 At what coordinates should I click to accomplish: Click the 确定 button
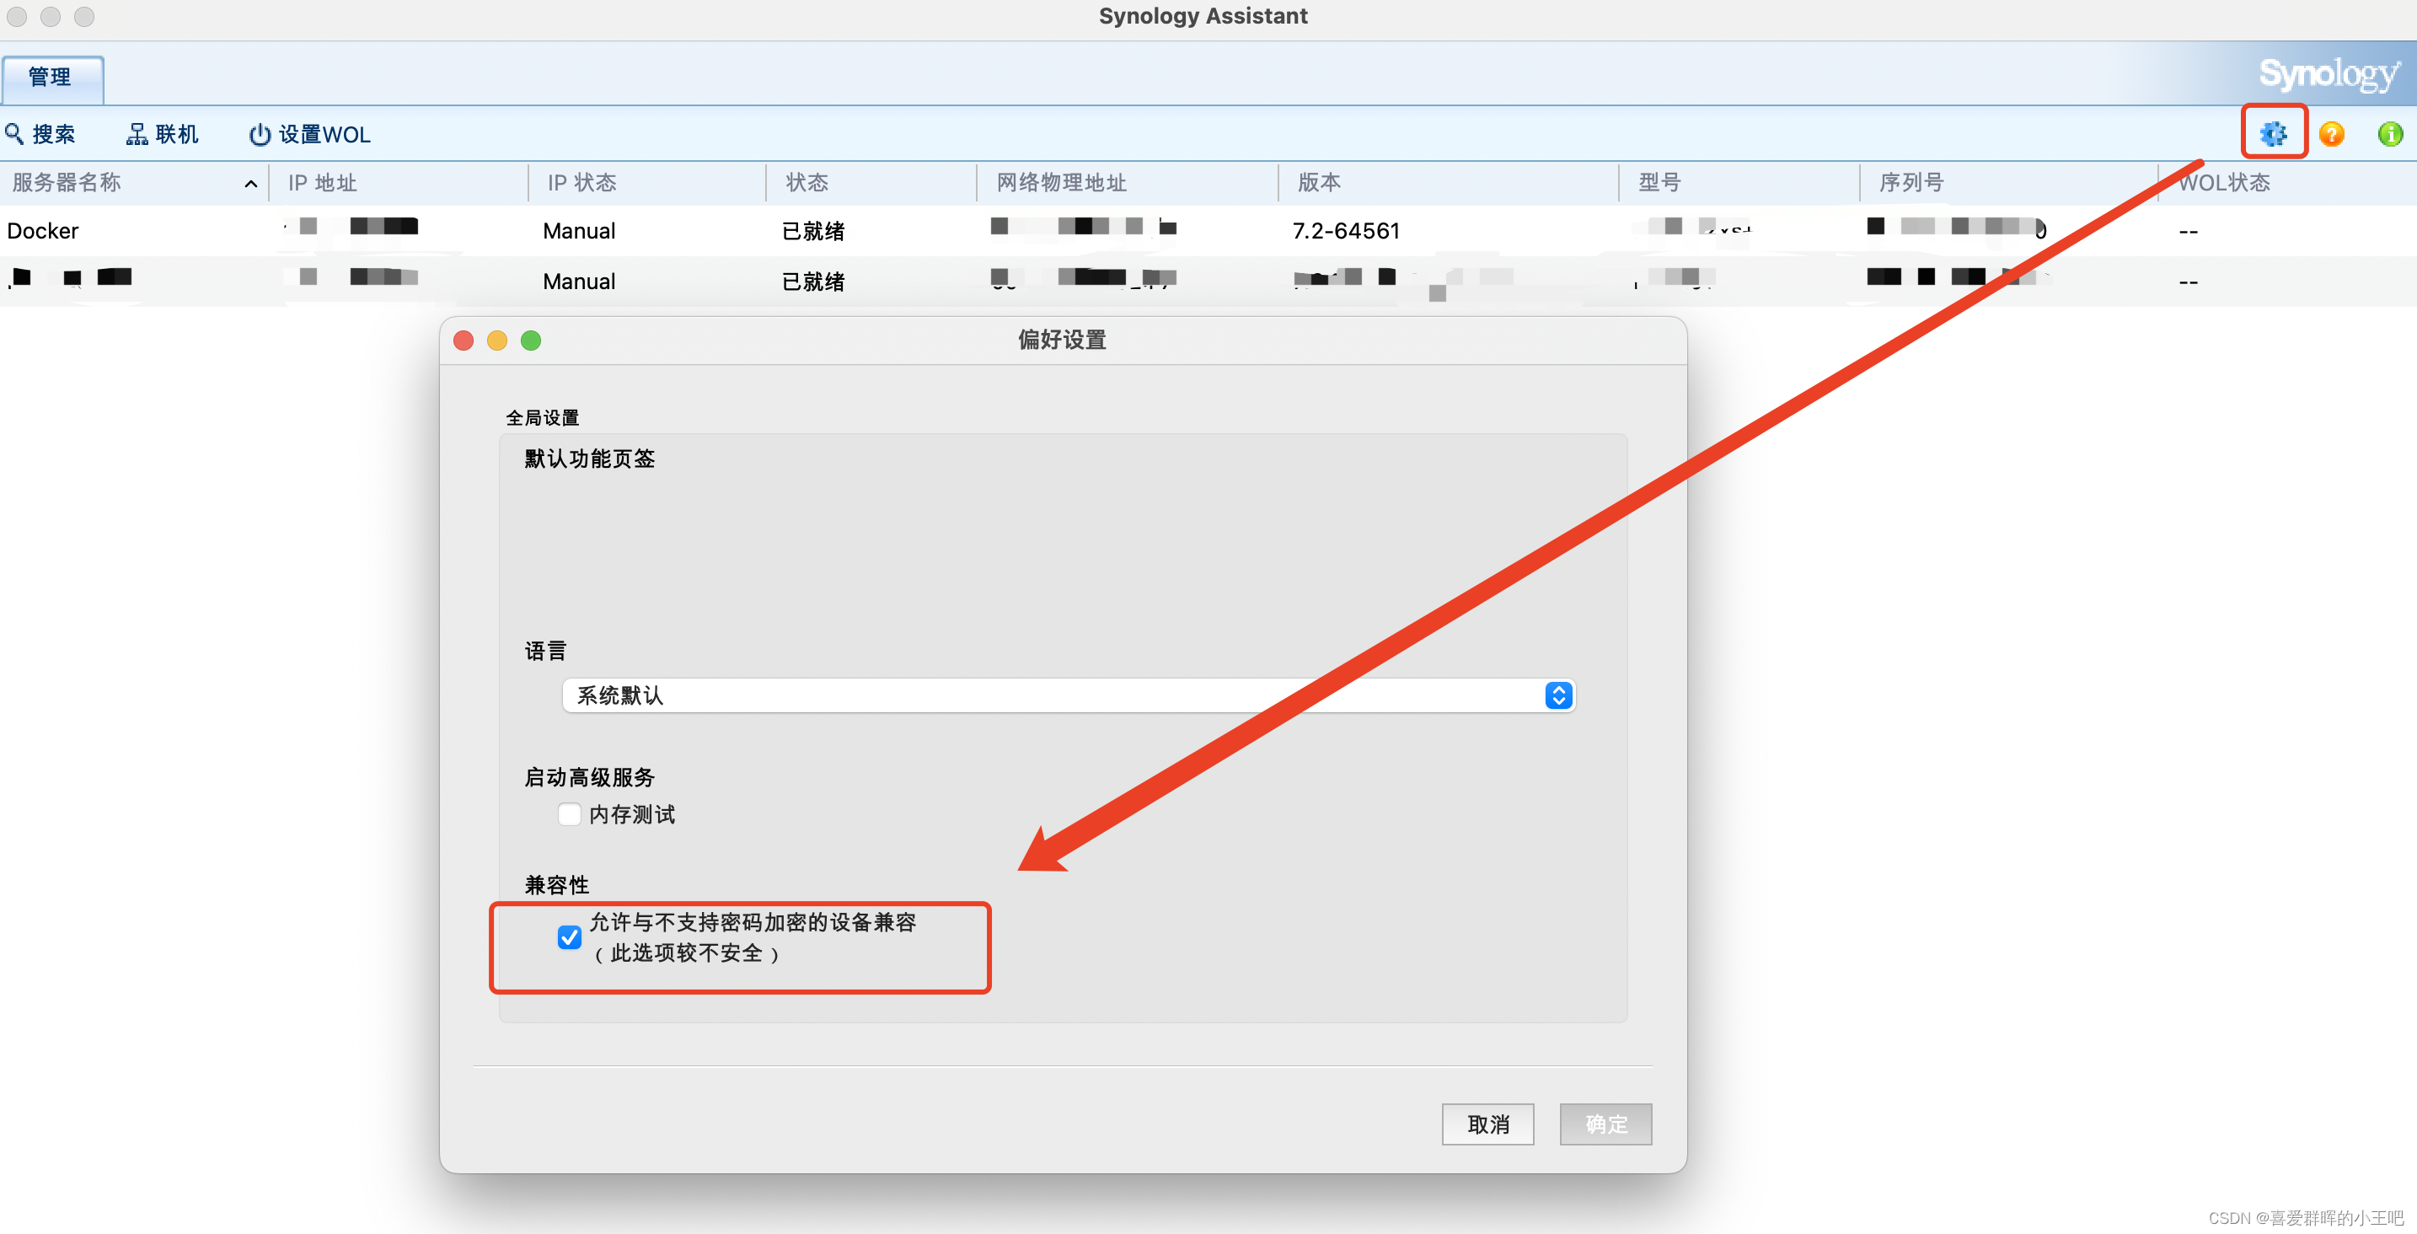point(1605,1124)
